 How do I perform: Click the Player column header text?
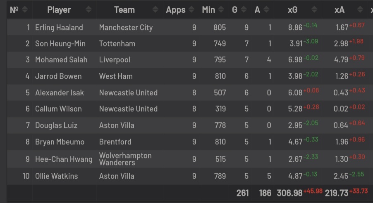coord(59,10)
